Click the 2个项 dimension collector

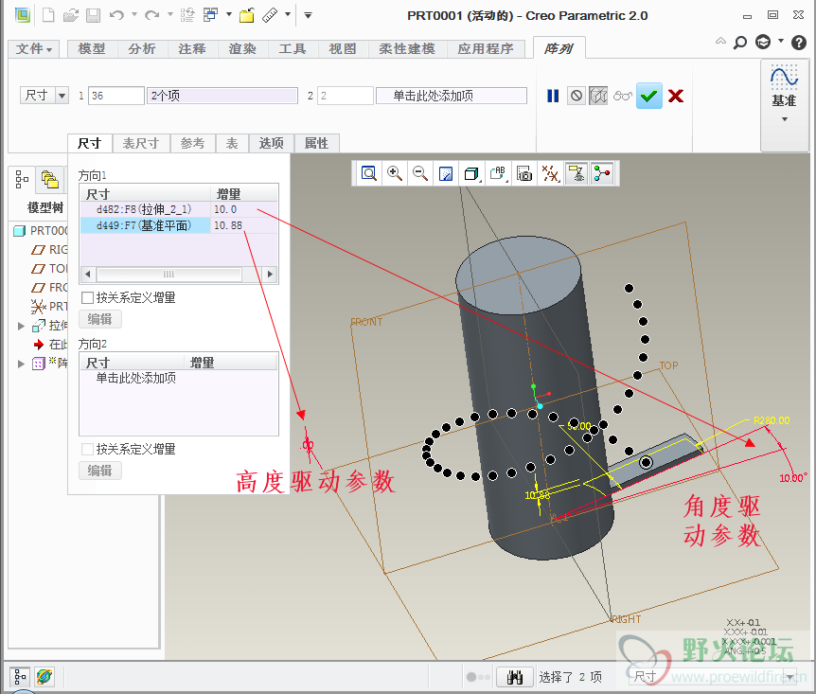(222, 96)
